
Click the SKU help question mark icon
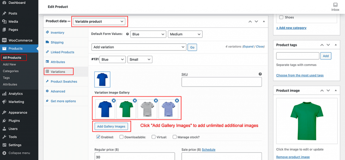pyautogui.click(x=260, y=74)
